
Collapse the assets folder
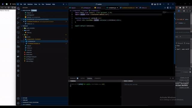(24, 37)
